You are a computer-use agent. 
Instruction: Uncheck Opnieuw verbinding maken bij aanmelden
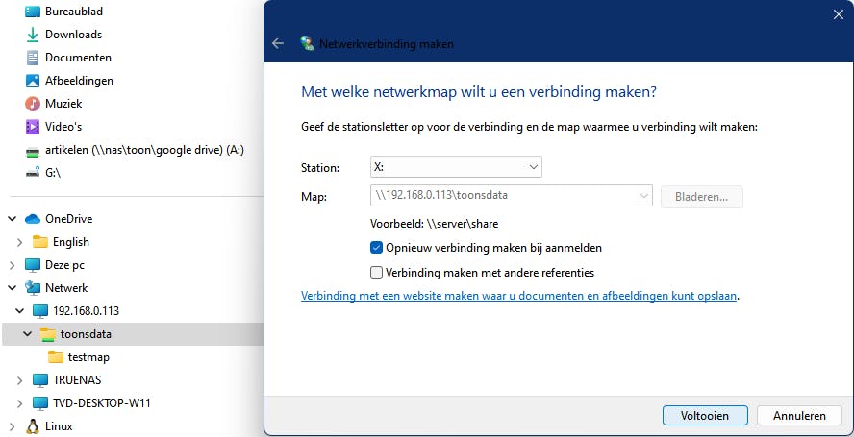click(x=377, y=248)
